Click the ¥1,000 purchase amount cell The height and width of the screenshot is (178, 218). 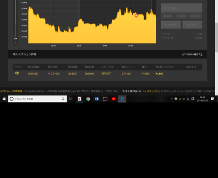[x=146, y=74]
